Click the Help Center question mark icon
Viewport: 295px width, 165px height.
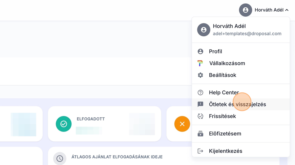pos(200,93)
